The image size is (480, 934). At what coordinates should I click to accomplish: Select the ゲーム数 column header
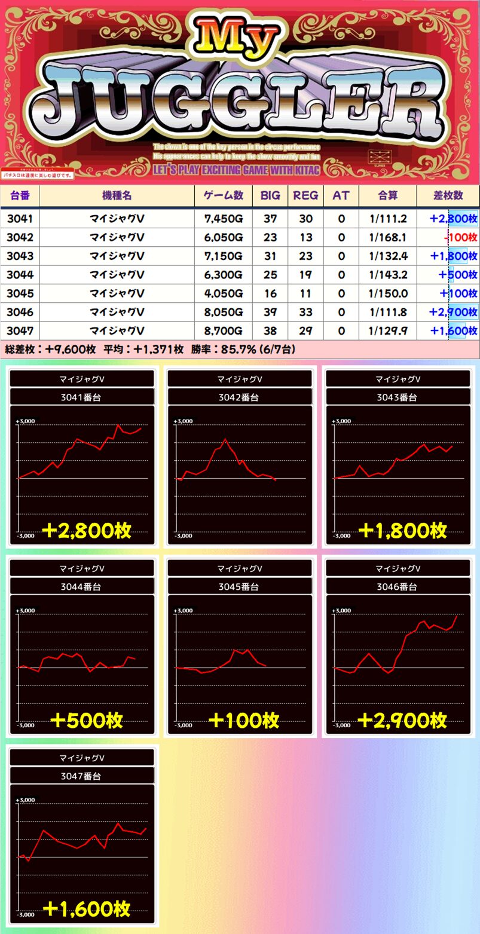224,195
